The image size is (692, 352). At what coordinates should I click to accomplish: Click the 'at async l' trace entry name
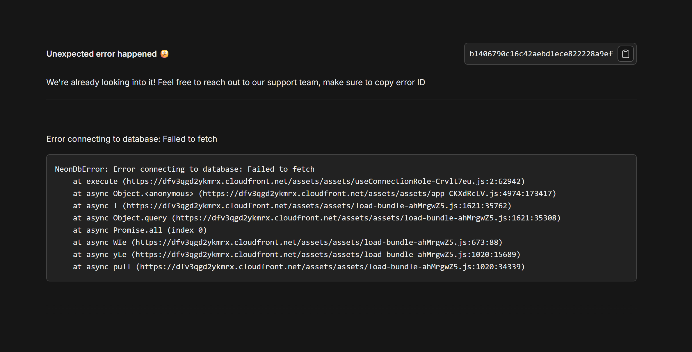[115, 206]
